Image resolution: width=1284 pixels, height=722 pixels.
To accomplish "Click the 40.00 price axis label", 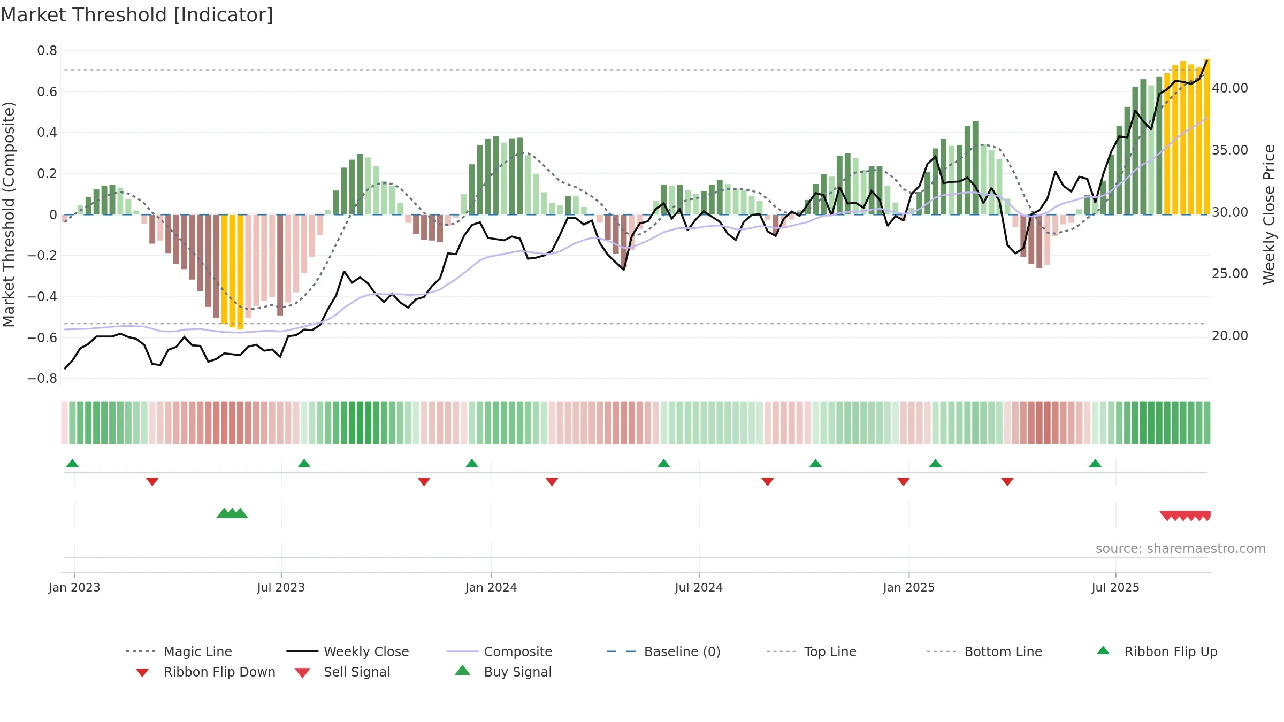I will click(1230, 88).
